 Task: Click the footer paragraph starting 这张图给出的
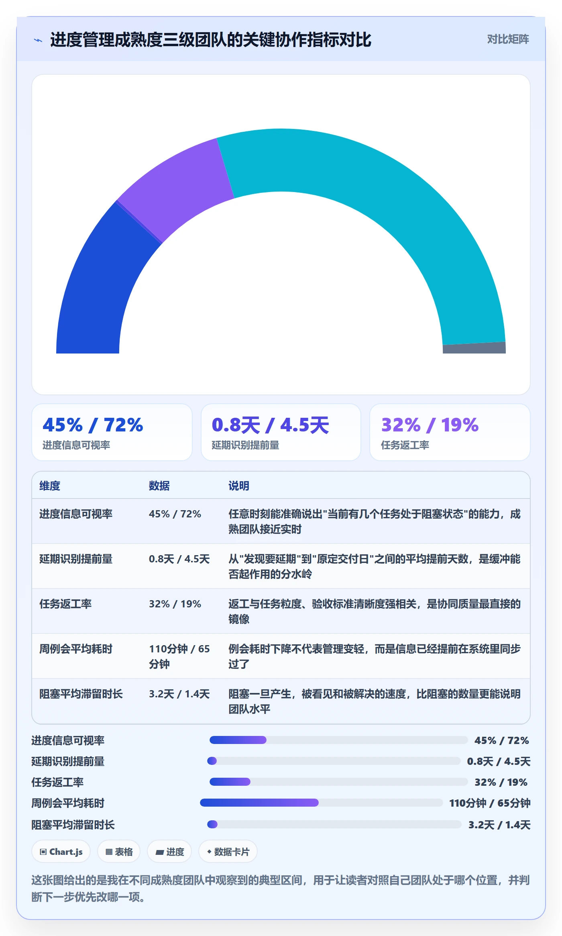point(281,889)
